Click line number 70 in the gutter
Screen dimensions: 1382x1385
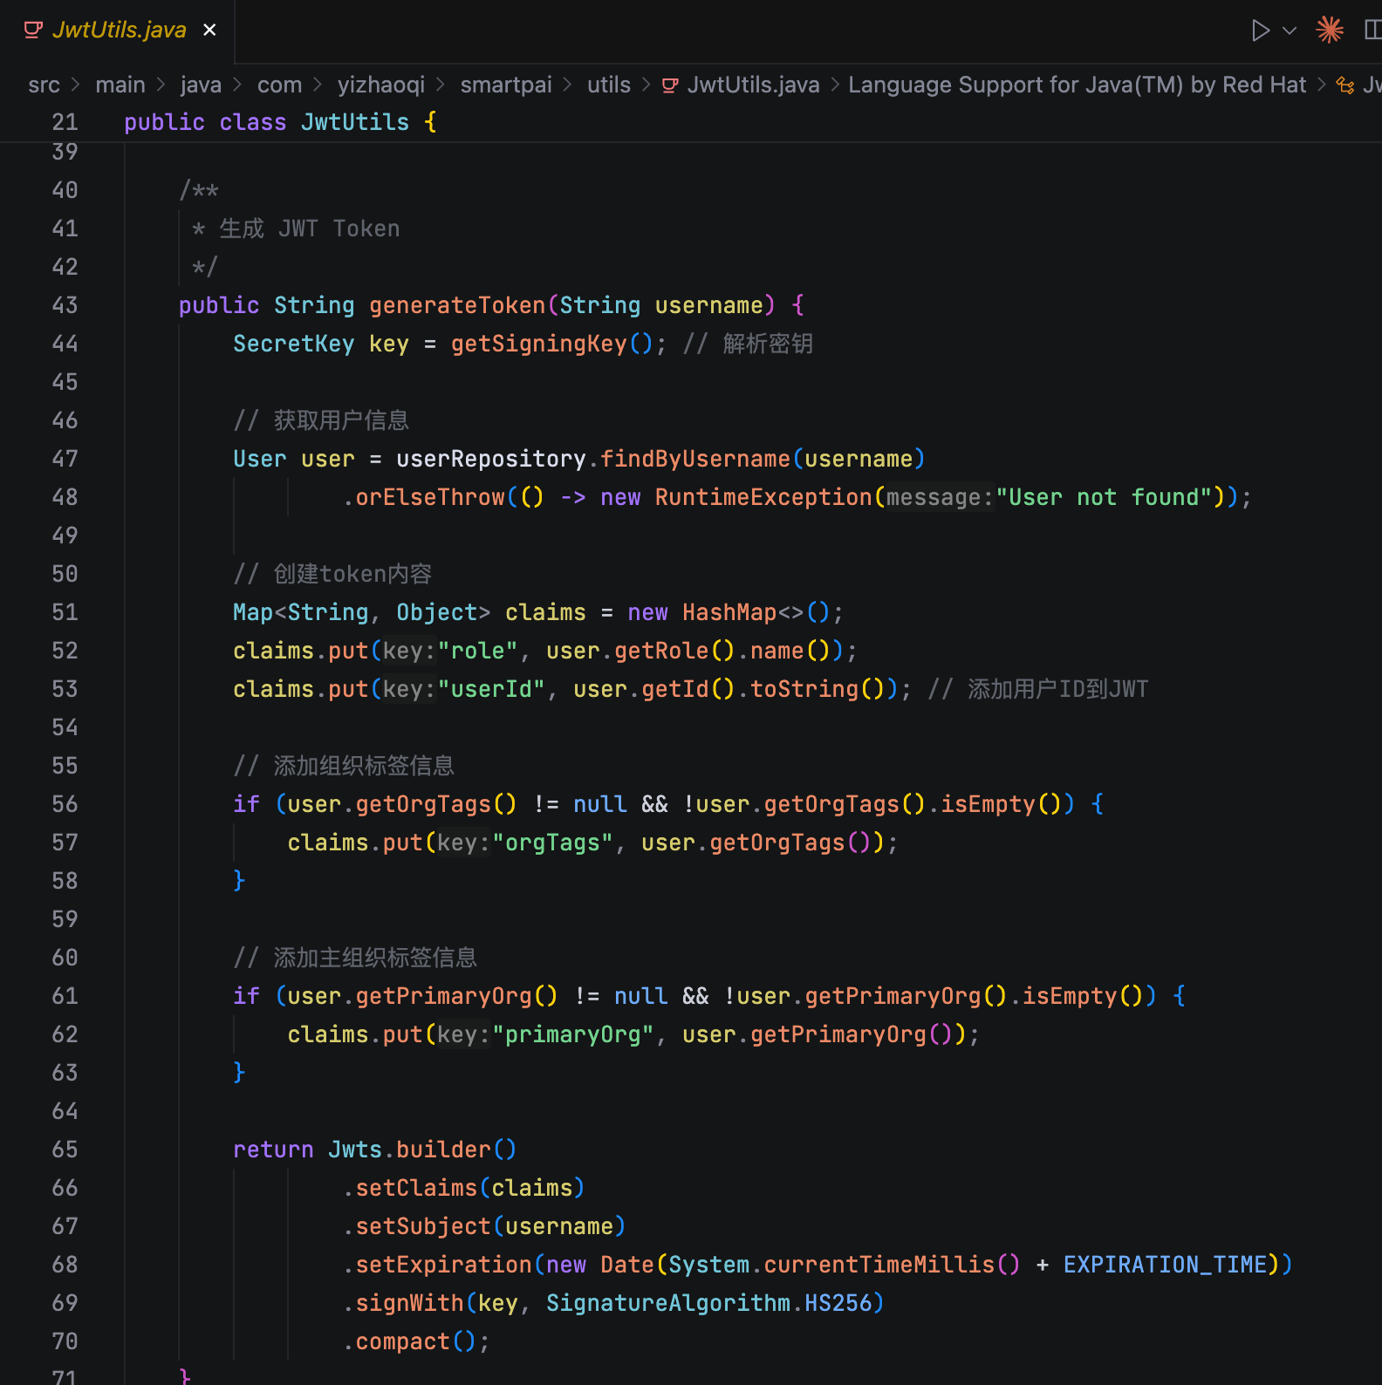click(x=65, y=1341)
